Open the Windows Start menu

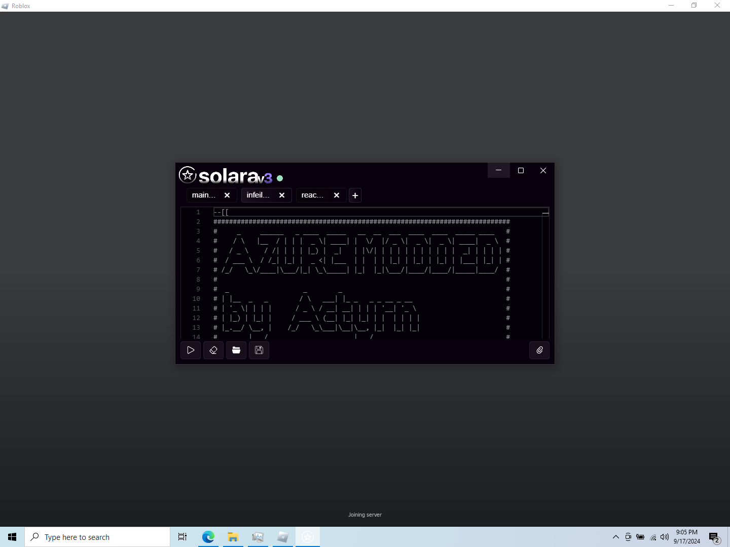click(12, 537)
